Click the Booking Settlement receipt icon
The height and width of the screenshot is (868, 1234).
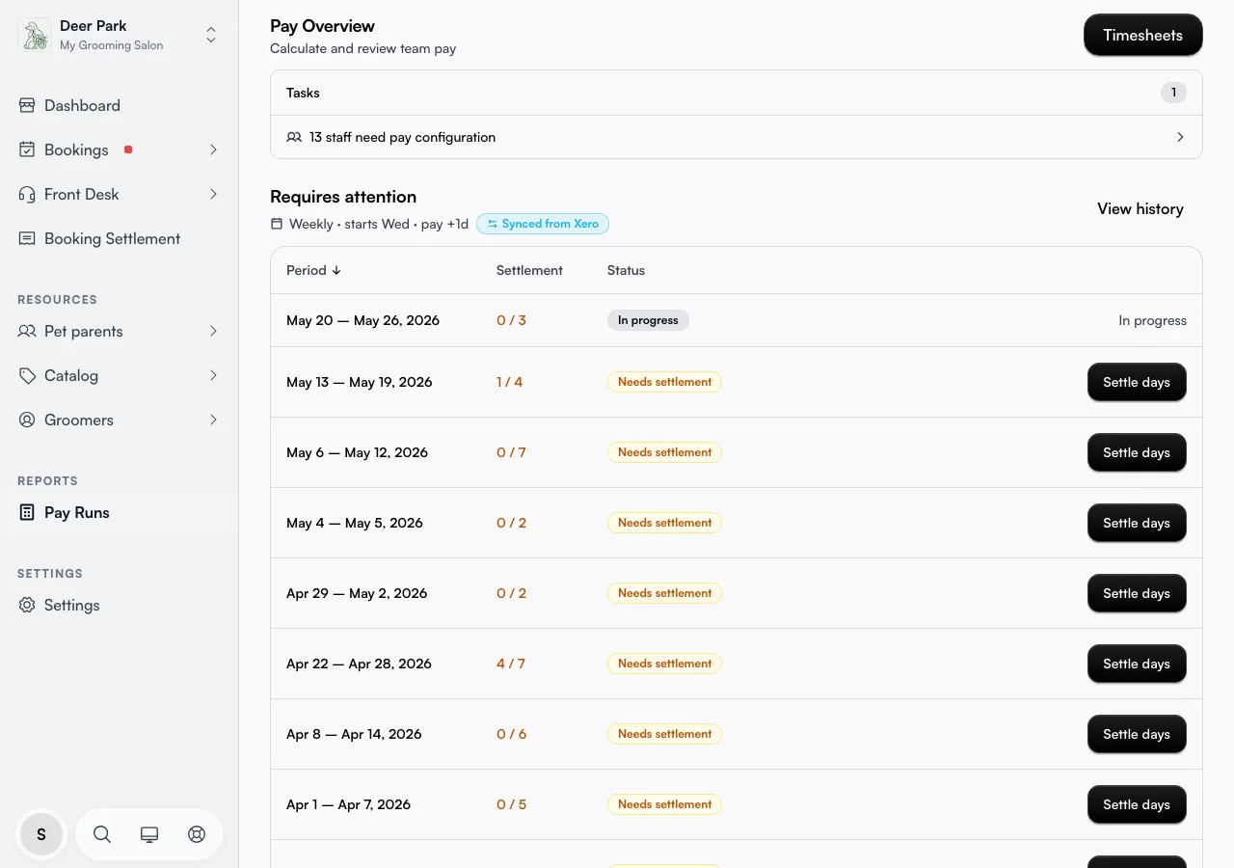coord(27,239)
